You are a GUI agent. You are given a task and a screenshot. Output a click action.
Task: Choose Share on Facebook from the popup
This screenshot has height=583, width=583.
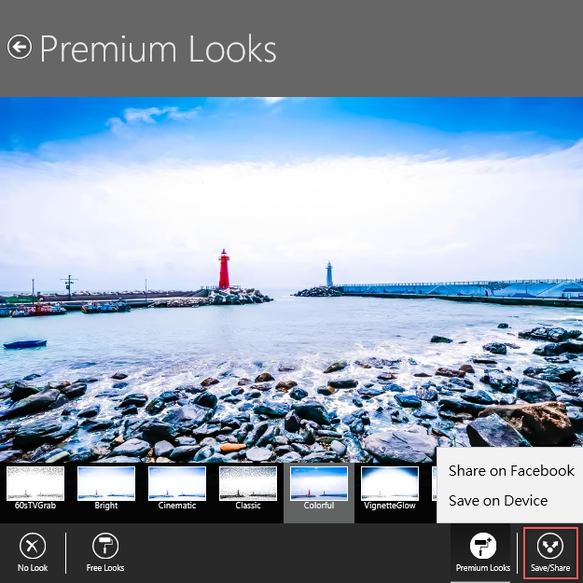click(x=510, y=471)
